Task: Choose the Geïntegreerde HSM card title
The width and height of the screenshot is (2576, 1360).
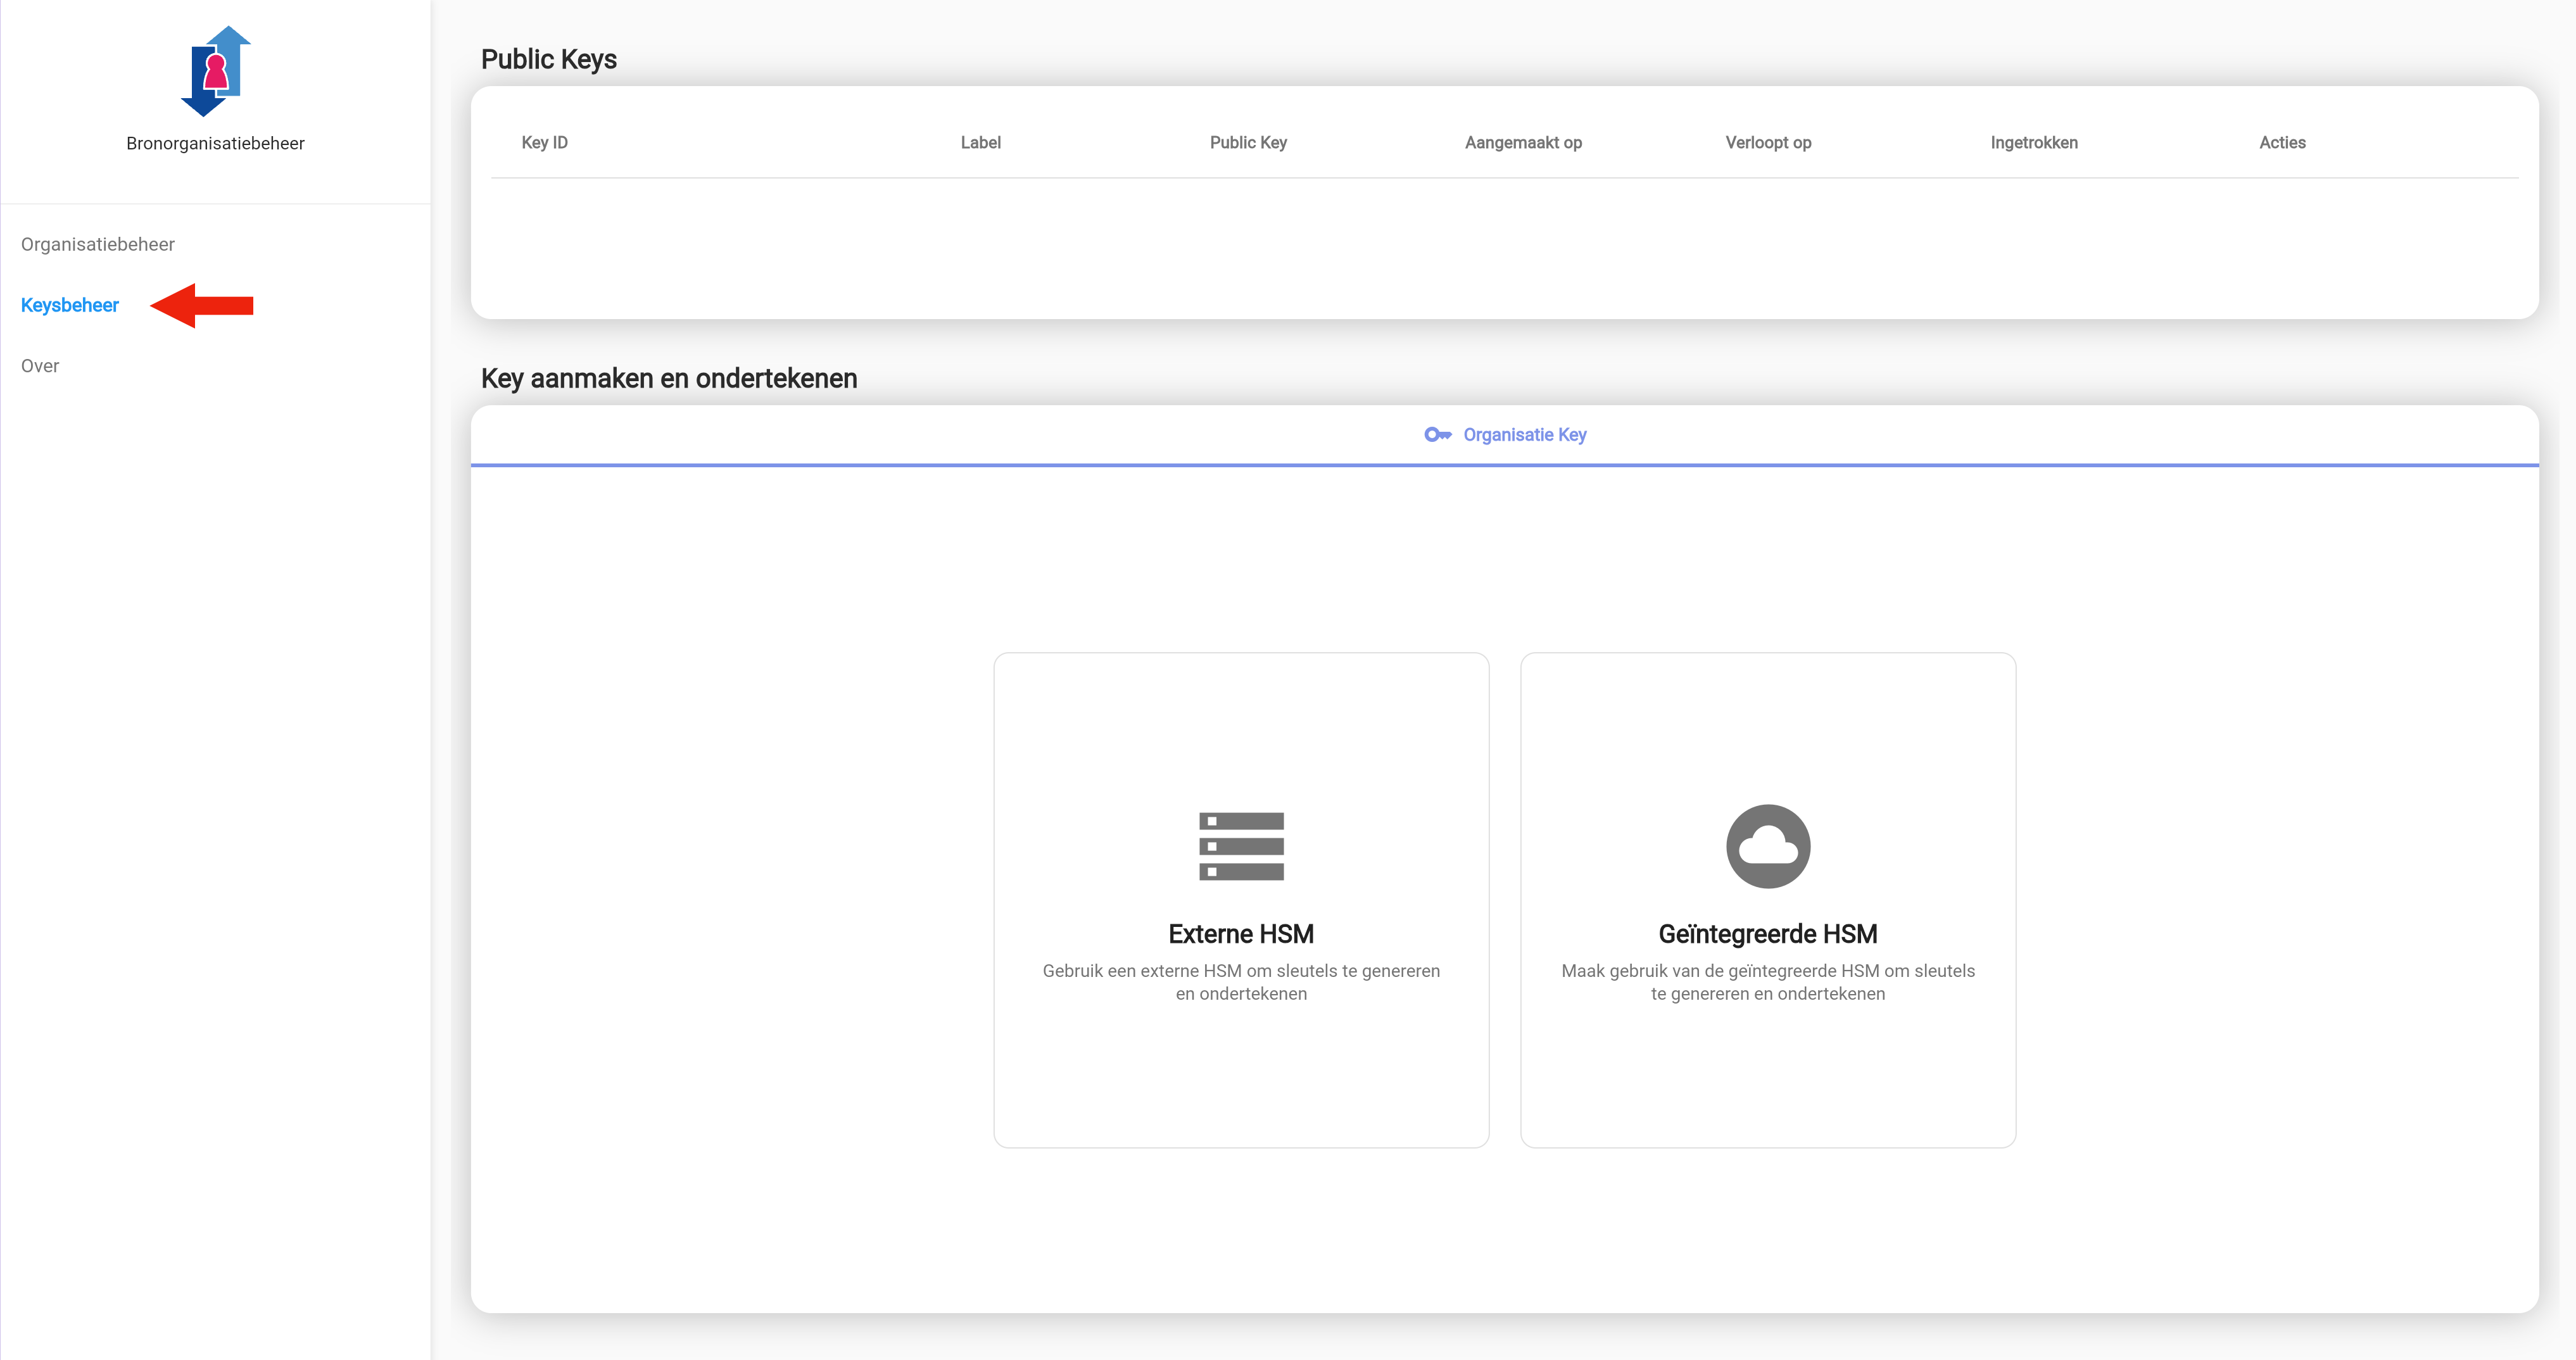Action: tap(1767, 933)
